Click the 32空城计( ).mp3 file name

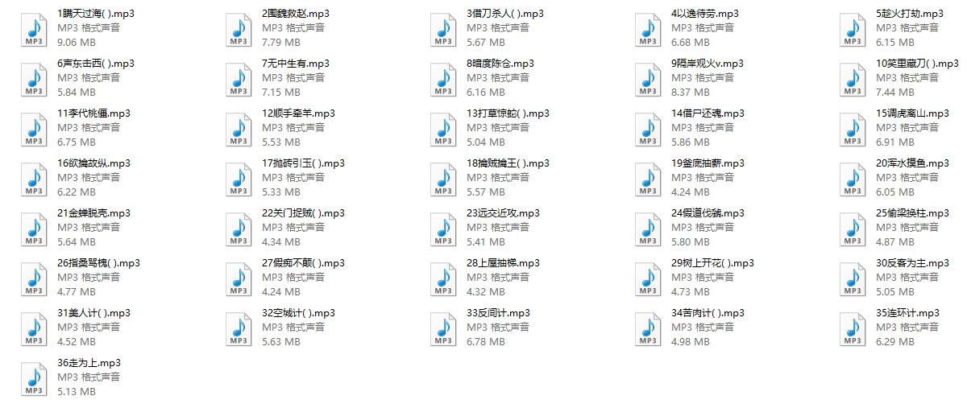[298, 313]
